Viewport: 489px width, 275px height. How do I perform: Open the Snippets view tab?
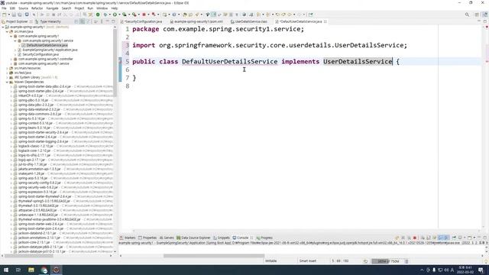[222, 238]
